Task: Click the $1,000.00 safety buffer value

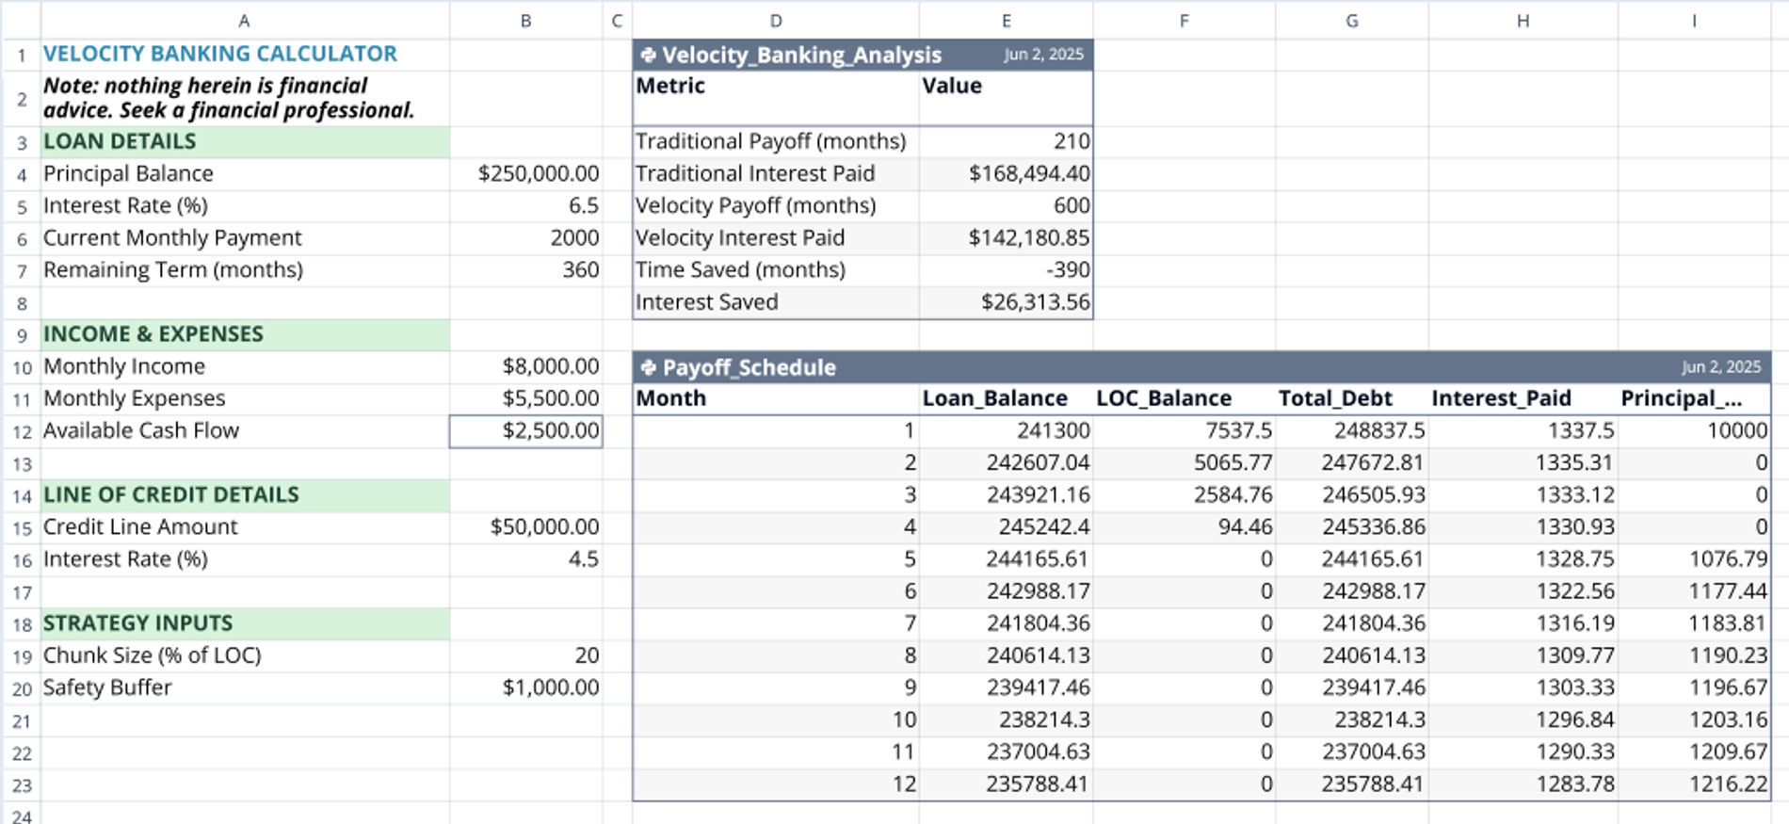Action: pos(526,688)
